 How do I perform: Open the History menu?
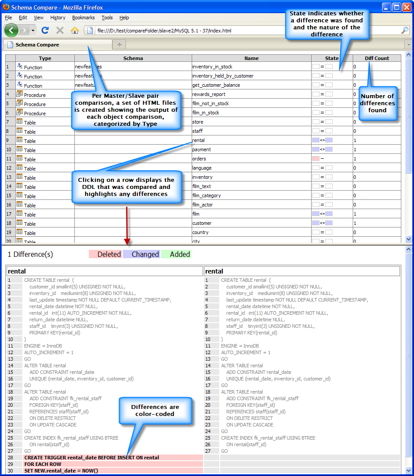click(58, 18)
